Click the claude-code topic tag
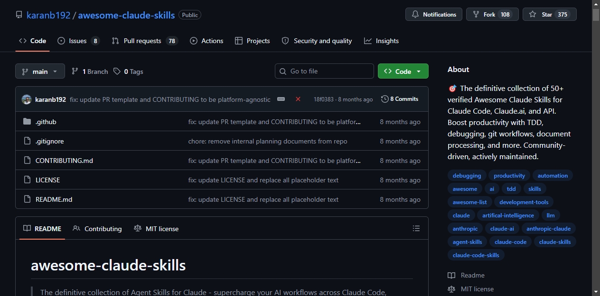 click(x=510, y=242)
